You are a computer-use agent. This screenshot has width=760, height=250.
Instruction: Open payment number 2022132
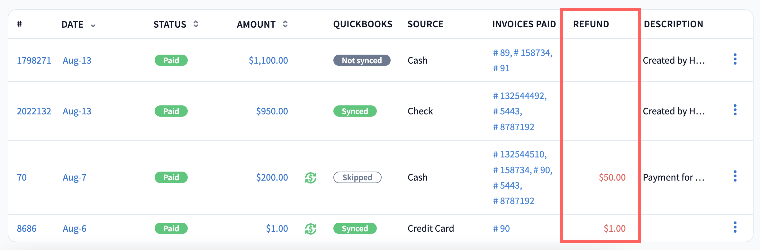(34, 111)
